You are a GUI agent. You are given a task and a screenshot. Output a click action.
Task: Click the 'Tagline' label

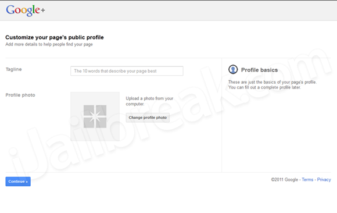pyautogui.click(x=13, y=69)
